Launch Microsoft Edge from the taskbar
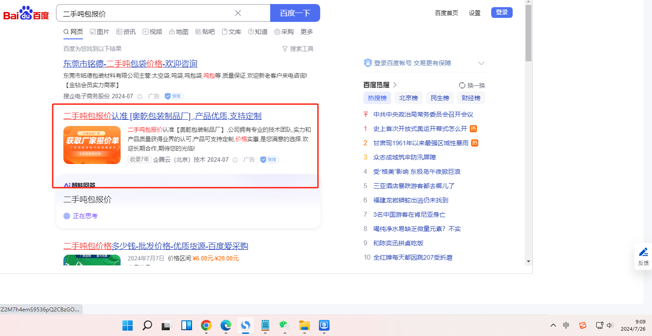 (226, 325)
